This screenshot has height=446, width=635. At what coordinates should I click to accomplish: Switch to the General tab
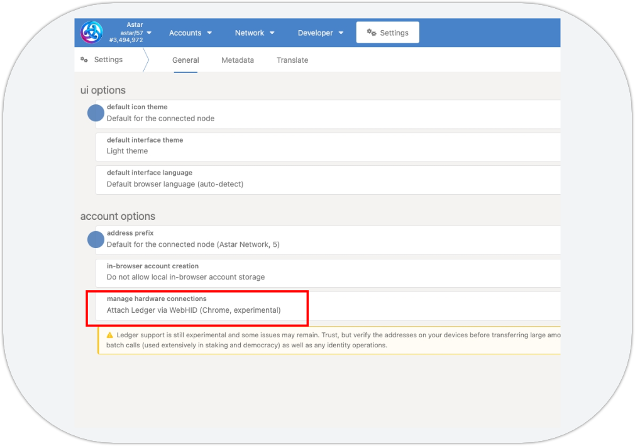(x=185, y=60)
